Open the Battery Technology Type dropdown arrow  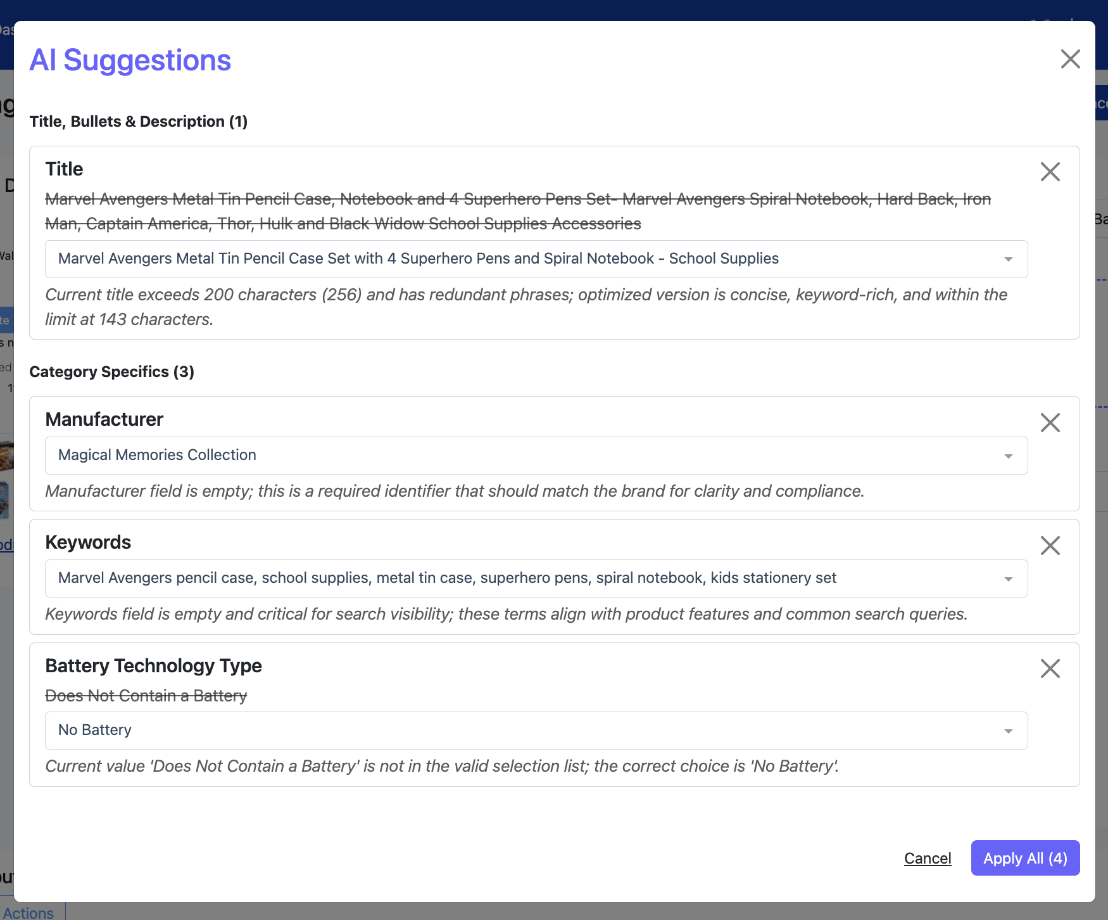[1008, 731]
